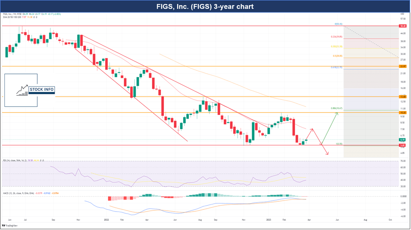This screenshot has height=230, width=411.
Task: Click the 2023 label on time axis
Action: 269,220
